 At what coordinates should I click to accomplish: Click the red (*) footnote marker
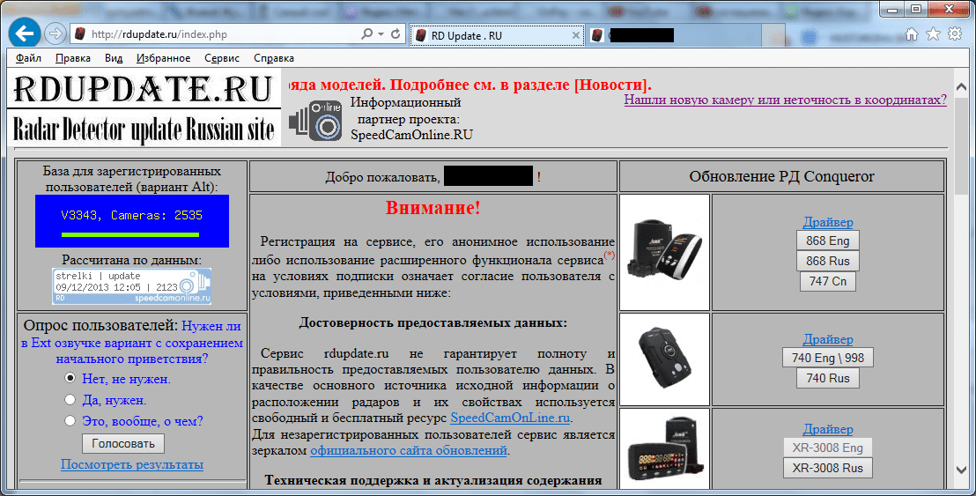(x=610, y=255)
